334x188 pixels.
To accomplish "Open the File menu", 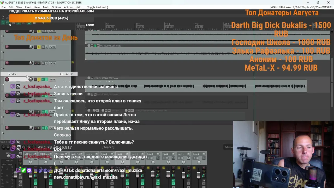I will tap(3, 7).
